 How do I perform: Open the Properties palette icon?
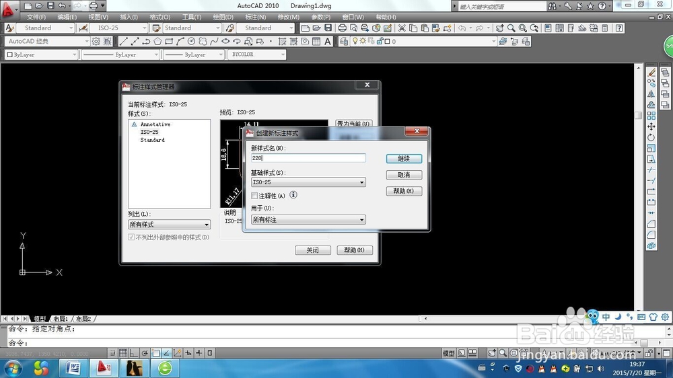[x=548, y=28]
